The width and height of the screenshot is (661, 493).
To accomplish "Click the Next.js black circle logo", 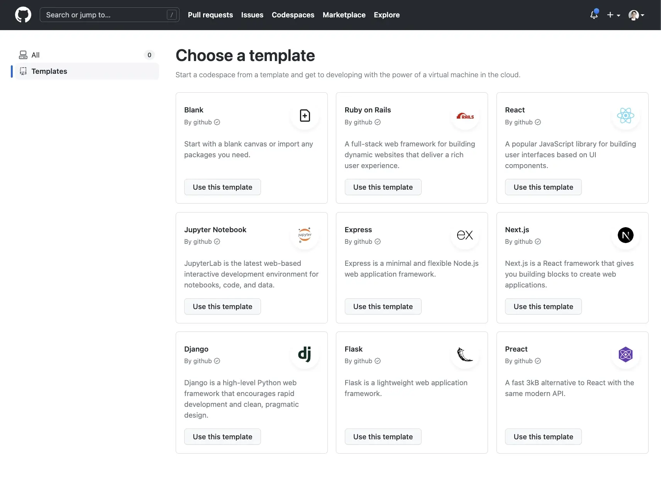I will click(x=625, y=235).
